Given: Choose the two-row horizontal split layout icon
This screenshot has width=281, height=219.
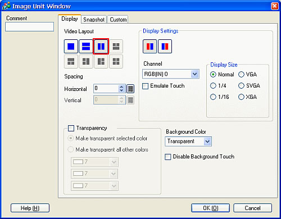Looking at the screenshot, I should click(86, 46).
